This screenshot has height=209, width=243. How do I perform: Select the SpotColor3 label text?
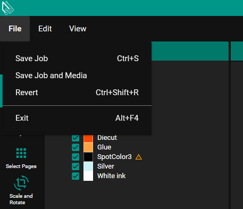pyautogui.click(x=114, y=157)
